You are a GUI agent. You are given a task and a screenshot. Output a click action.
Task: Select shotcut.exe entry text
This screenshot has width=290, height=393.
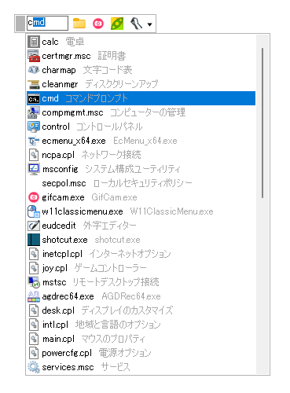(91, 240)
